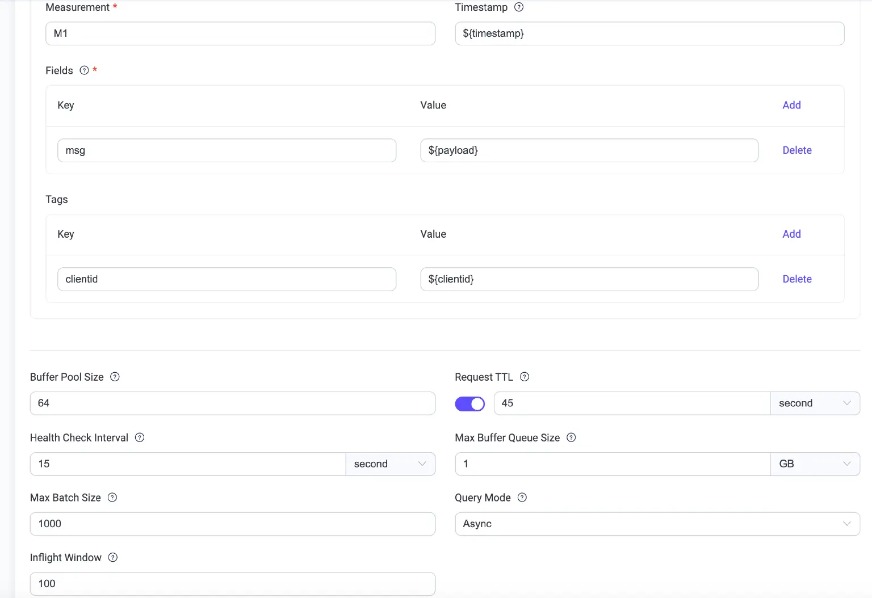
Task: Click the Max Batch Size input field
Action: (232, 524)
